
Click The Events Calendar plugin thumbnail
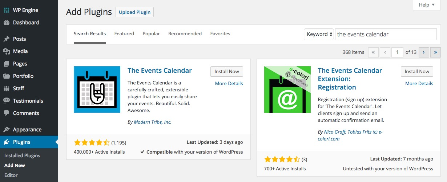pos(97,90)
